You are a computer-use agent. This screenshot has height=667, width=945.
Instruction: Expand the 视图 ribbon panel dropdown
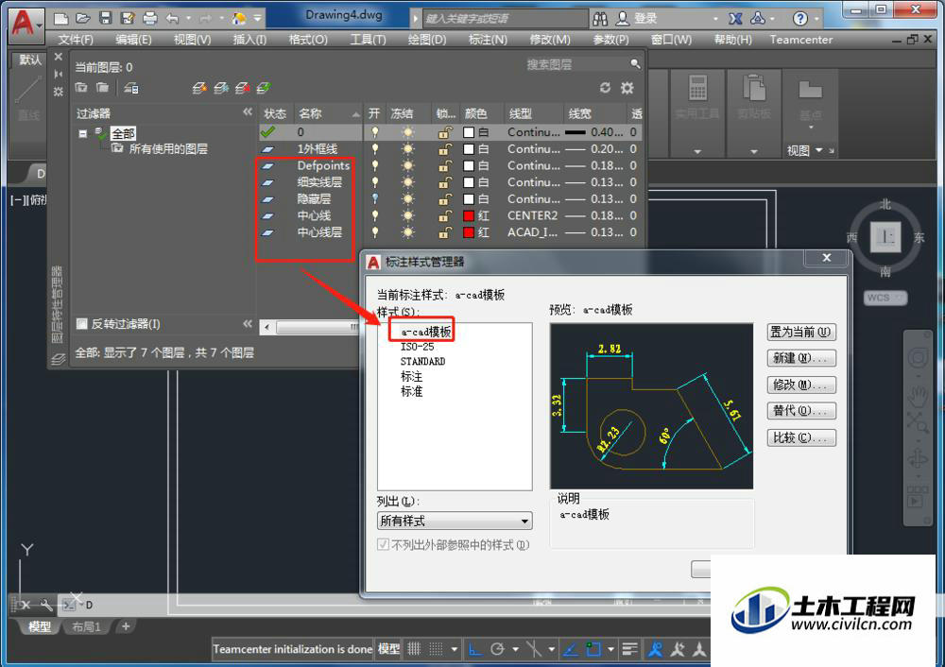click(819, 150)
